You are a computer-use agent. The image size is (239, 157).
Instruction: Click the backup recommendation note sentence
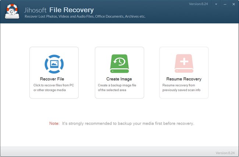pyautogui.click(x=128, y=123)
